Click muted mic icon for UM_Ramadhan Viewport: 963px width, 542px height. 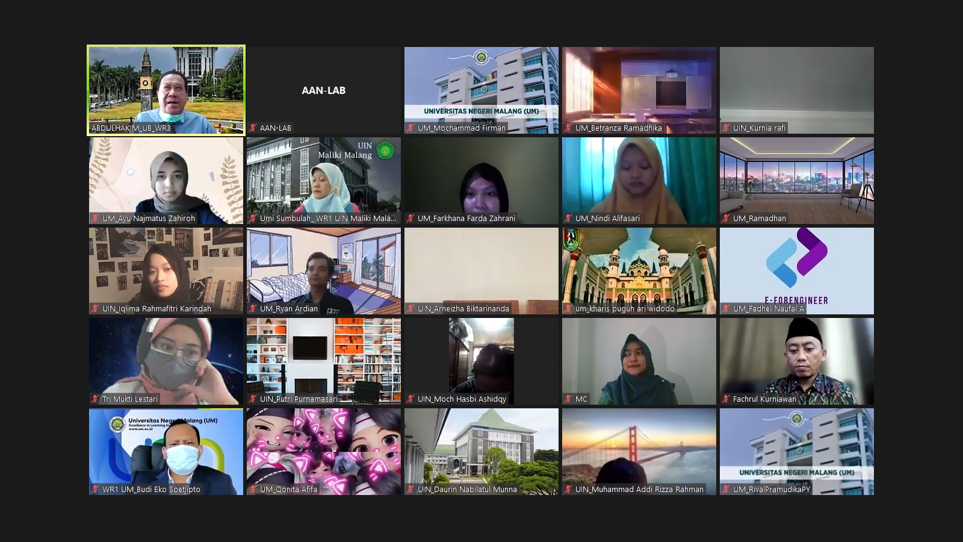click(726, 219)
